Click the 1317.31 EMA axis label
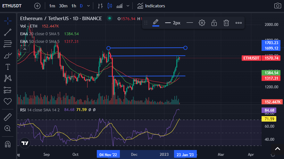Image resolution: width=284 pixels, height=159 pixels. coord(271,78)
